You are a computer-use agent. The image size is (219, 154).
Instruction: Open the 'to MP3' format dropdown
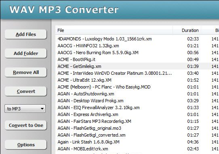[25, 109]
